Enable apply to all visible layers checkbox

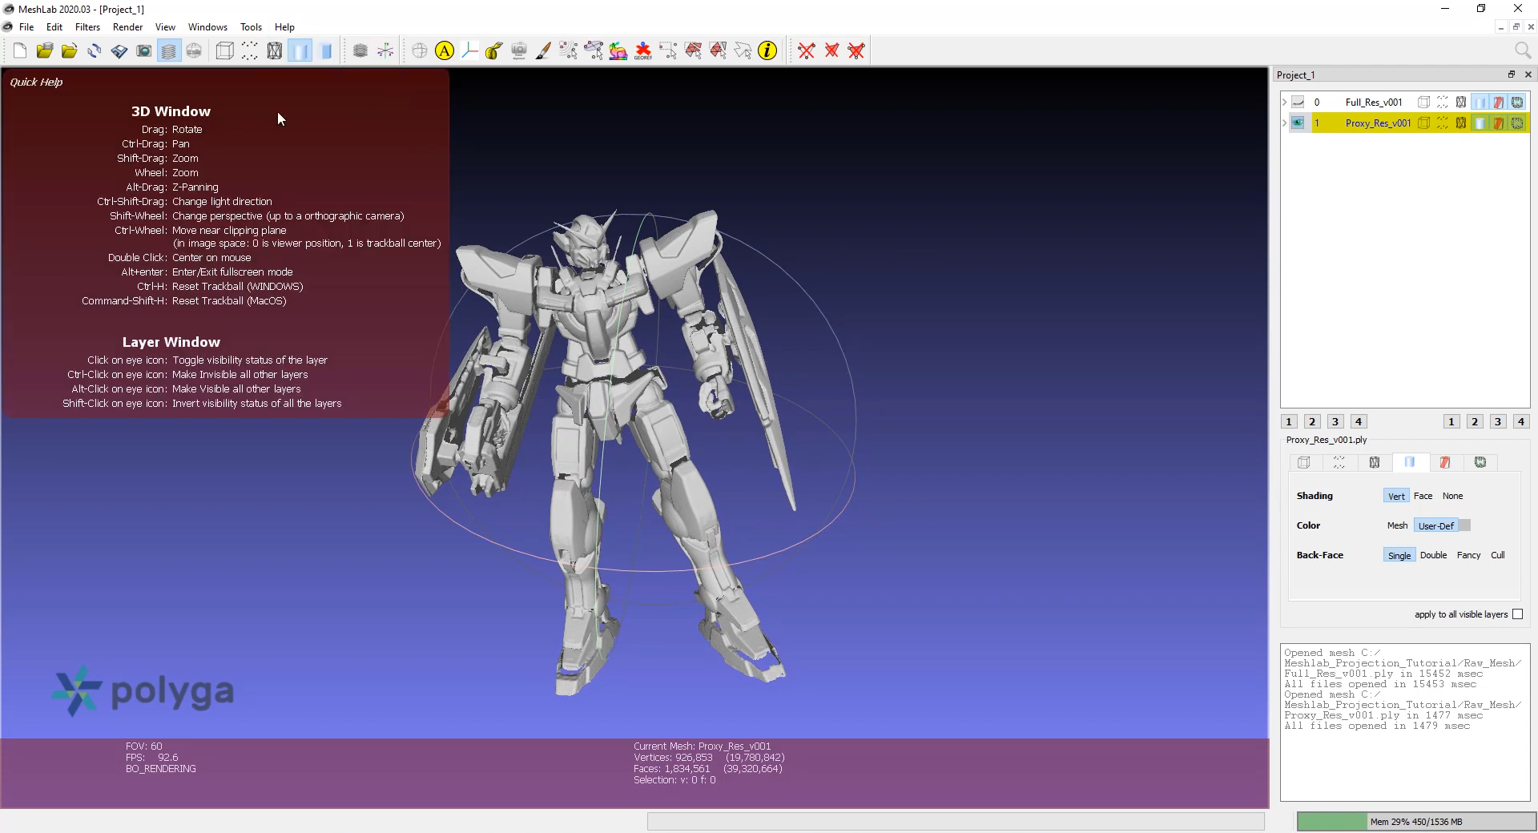tap(1517, 615)
